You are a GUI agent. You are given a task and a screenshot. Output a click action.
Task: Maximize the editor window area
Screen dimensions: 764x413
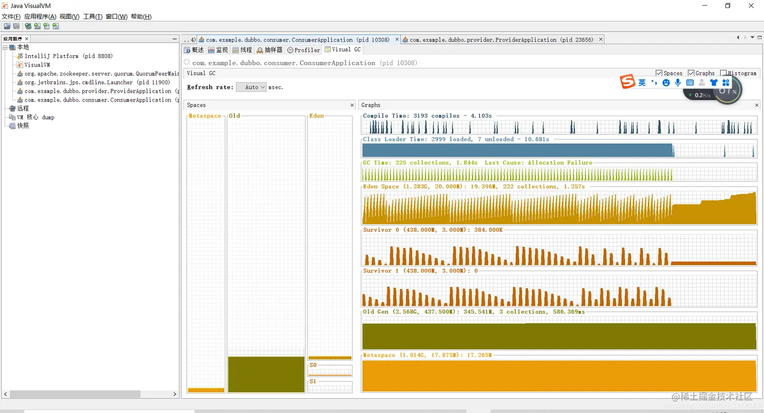759,37
